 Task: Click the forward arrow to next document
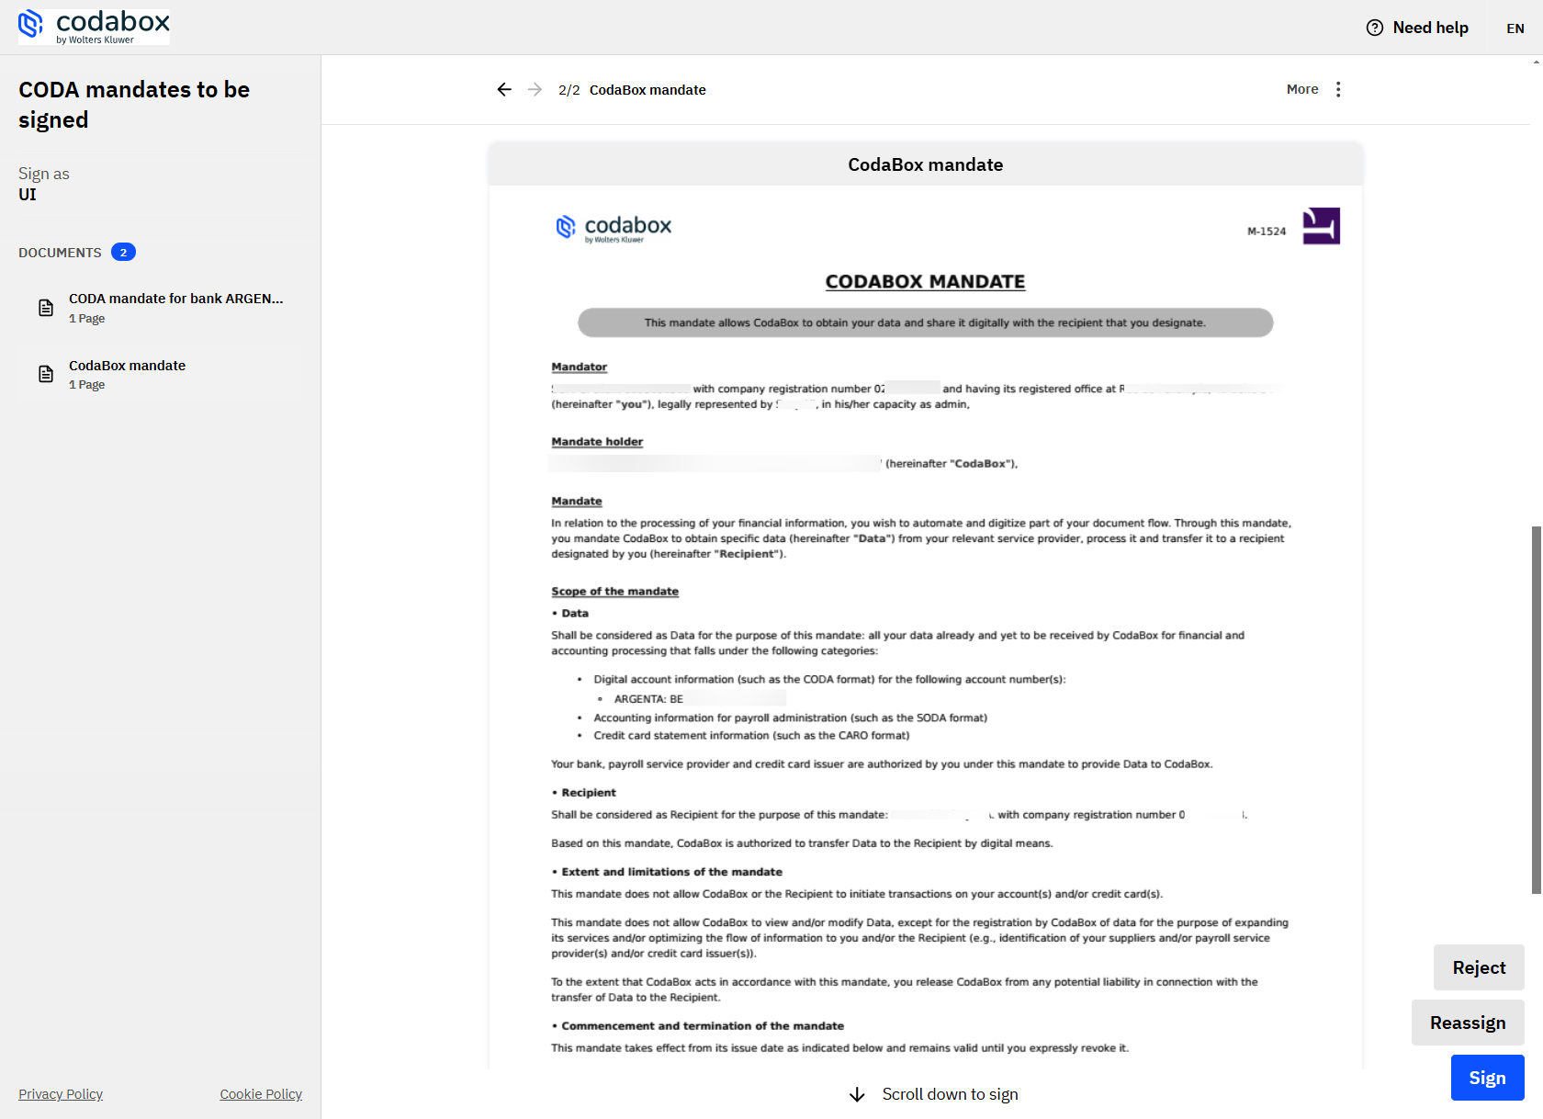click(x=535, y=89)
